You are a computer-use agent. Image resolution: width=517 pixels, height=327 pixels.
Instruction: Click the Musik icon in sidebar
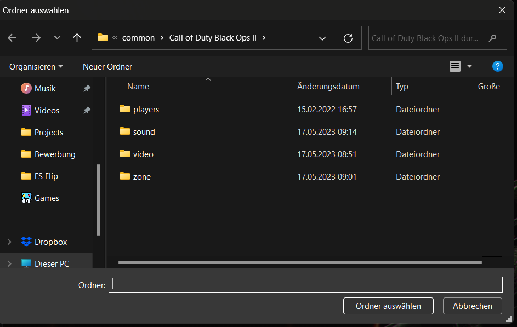(26, 88)
